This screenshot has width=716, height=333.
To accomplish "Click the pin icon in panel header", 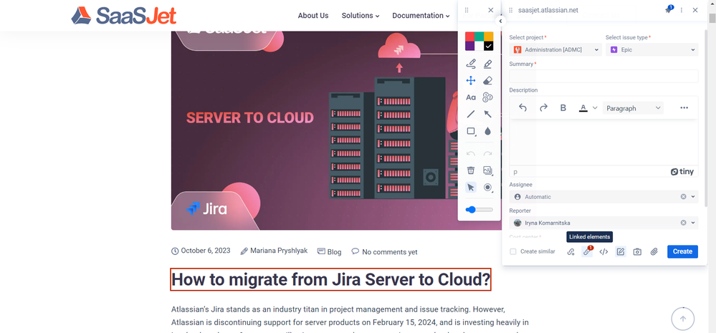I will 669,10.
